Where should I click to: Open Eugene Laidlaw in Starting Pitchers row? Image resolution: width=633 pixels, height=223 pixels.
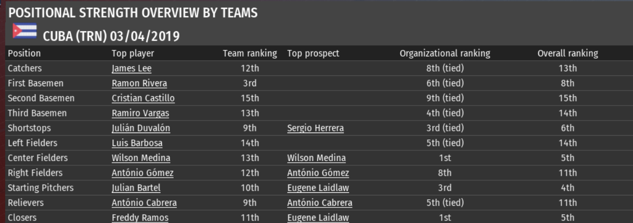318,188
